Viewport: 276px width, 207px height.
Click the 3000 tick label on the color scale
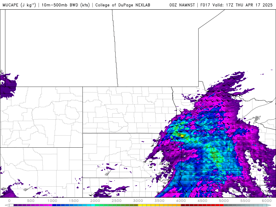pos(138,201)
